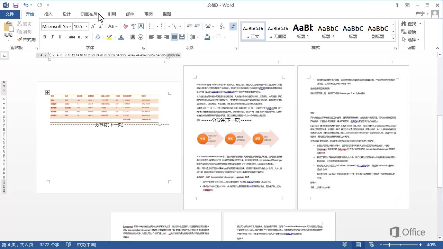Toggle subscript formatting
Viewport: 443px width, 249px height.
tap(80, 37)
